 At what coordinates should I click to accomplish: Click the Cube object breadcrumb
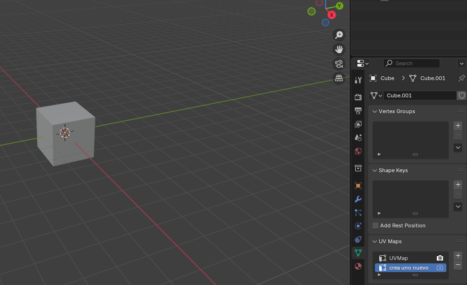[x=382, y=78]
